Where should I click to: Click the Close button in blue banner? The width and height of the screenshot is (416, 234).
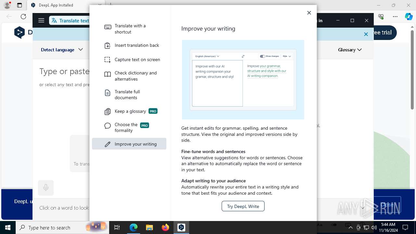[x=387, y=205]
